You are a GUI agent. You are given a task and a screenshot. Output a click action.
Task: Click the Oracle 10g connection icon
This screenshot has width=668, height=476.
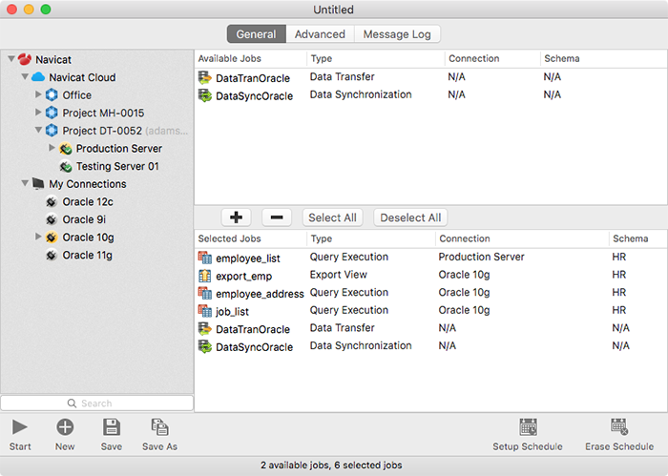coord(52,238)
